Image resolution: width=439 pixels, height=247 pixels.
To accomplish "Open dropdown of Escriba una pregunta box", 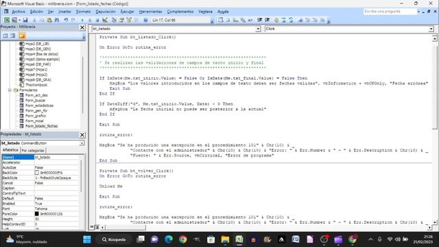I will (418, 12).
